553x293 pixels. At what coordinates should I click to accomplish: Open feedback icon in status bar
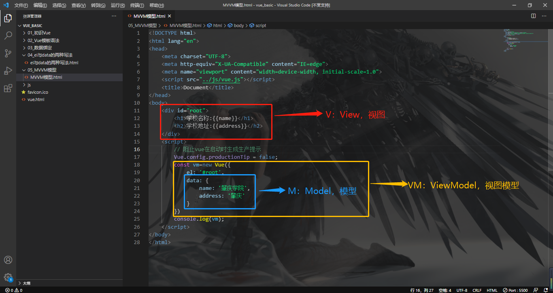point(535,290)
